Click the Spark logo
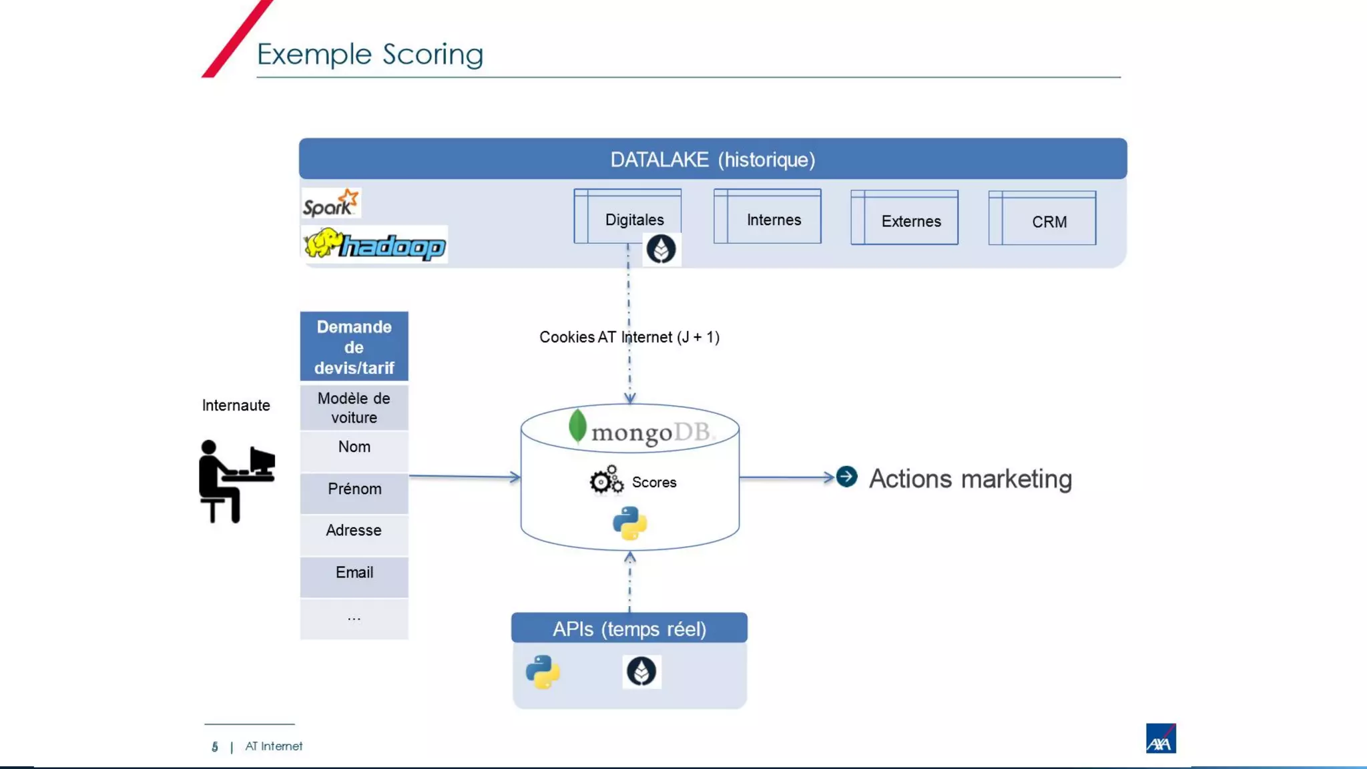1367x769 pixels. 331,203
